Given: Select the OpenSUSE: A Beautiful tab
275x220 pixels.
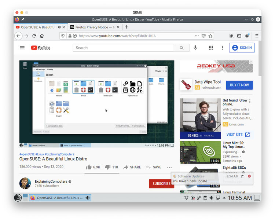Looking at the screenshot, I should pos(40,27).
